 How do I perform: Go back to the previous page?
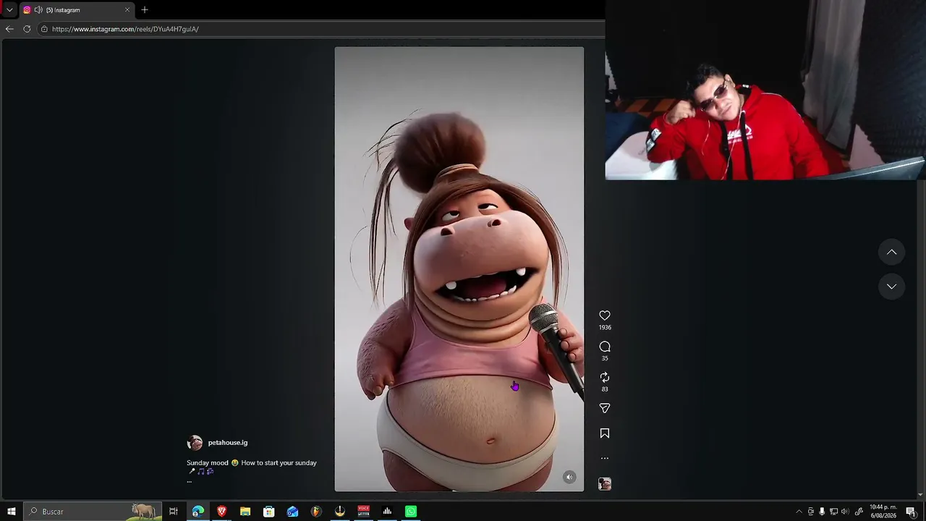[9, 29]
